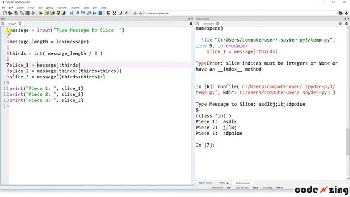Open the View menu
This screenshot has height=197, width=350.
(x=95, y=8)
